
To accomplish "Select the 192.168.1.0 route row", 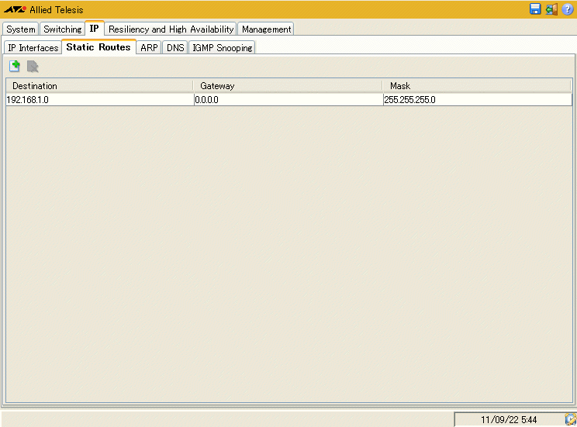I will pos(99,100).
